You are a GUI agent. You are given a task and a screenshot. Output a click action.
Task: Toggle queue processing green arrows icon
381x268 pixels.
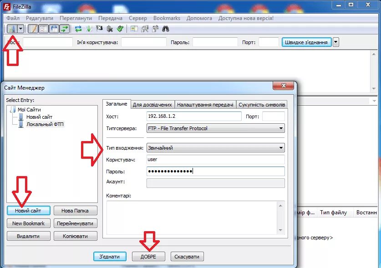(89, 29)
